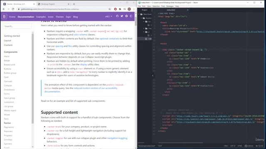Click in the docs Search field

coord(17,26)
